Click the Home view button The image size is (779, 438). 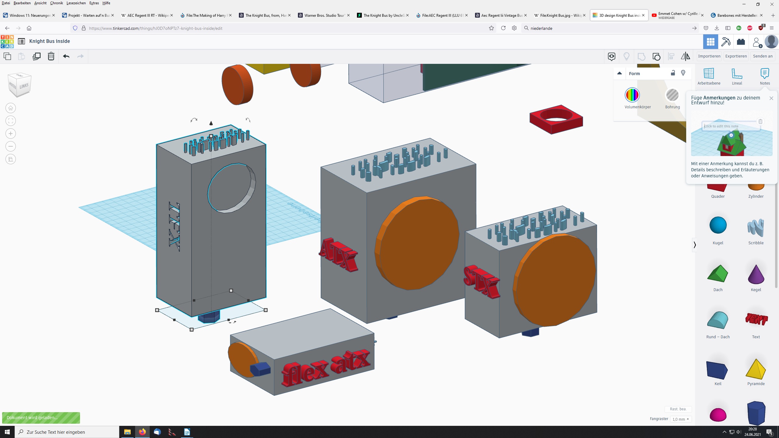point(11,108)
